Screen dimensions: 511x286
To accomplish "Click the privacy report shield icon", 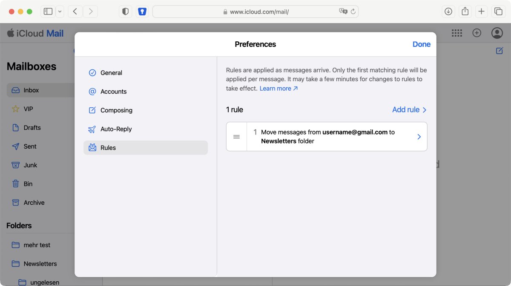I will [x=125, y=11].
